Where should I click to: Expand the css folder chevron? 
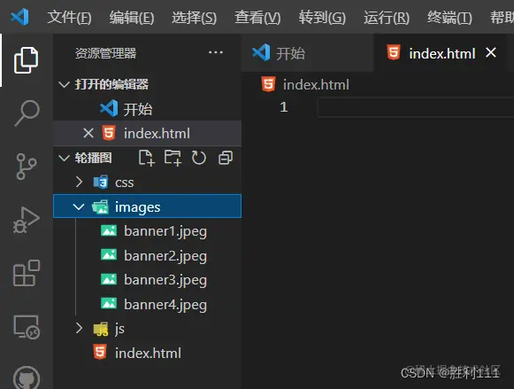[x=79, y=182]
